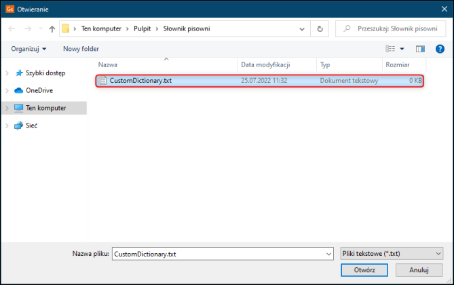Expand the chevron after 'Pulpit' breadcrumb
454x285 pixels.
tap(157, 28)
